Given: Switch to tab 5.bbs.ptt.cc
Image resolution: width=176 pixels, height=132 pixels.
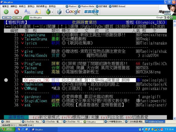Looking at the screenshot, I should pos(93,121).
